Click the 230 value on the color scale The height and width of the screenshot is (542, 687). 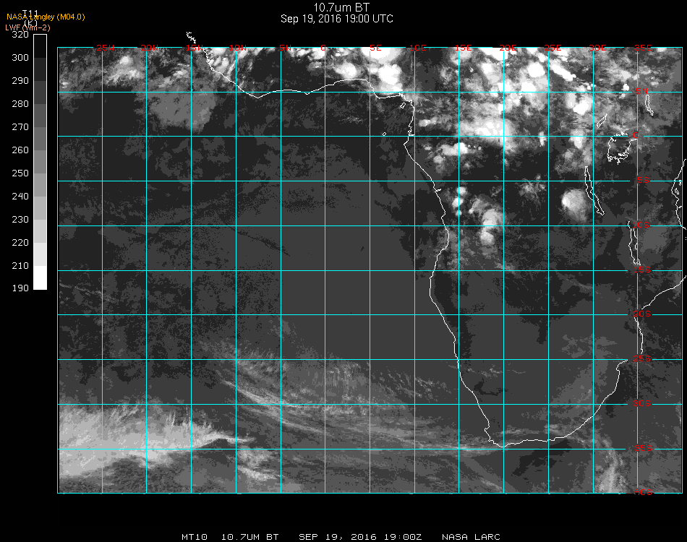(x=20, y=220)
